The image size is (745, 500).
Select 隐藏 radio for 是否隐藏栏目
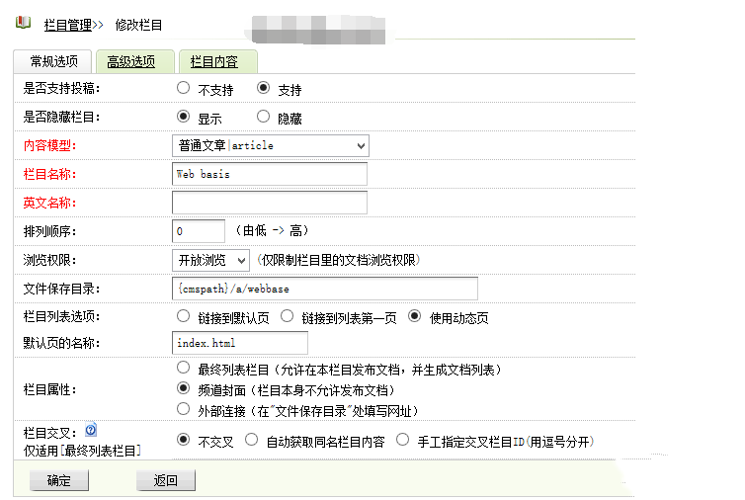[261, 117]
